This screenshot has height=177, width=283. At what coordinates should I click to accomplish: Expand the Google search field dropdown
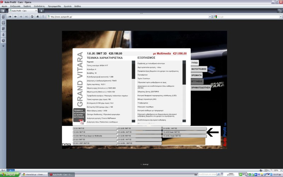[x=281, y=17]
